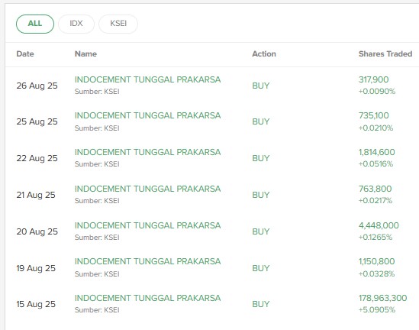
Task: Open Indocement link dated 25 Aug 25
Action: 147,115
